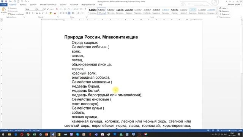Screen dimensions: 243x137
Task: Apply the Normal (Обычный) style
Action: [102, 11]
